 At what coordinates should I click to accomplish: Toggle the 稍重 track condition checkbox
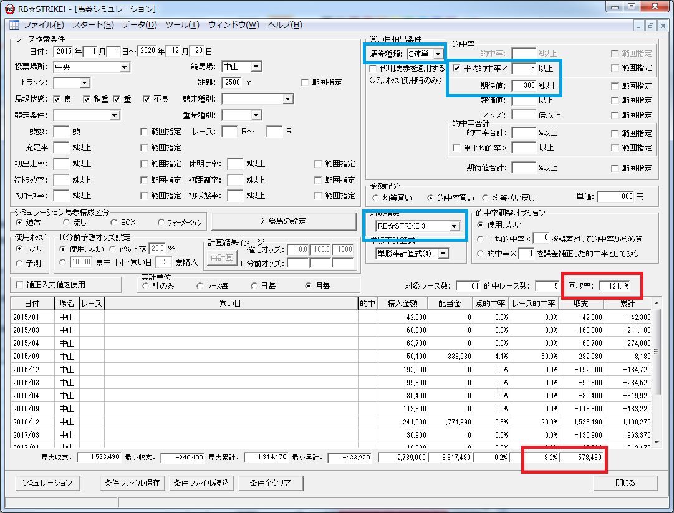(x=87, y=99)
